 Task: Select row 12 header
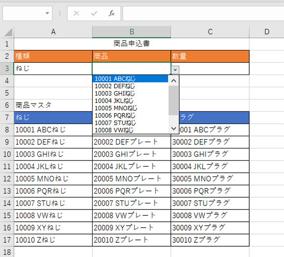pos(7,179)
